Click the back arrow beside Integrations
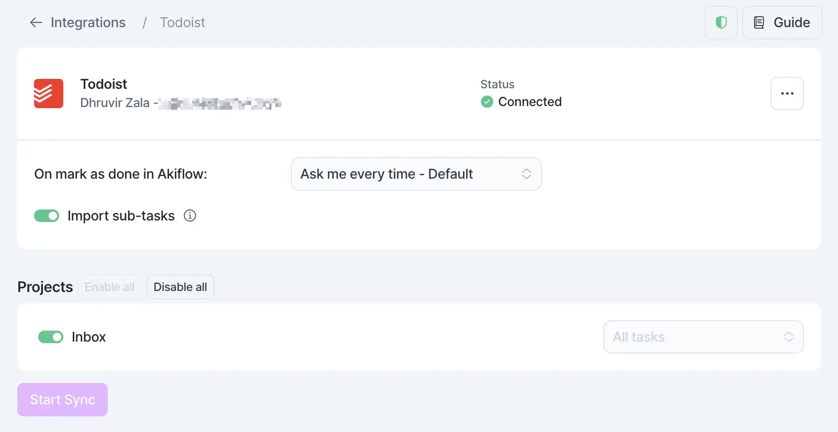Viewport: 838px width, 432px height. click(35, 22)
